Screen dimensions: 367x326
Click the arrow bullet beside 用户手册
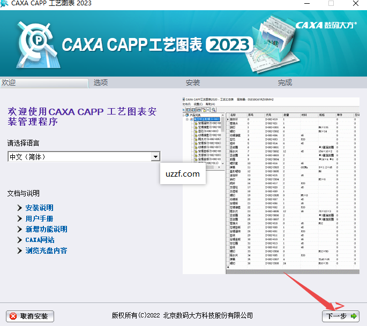pos(19,218)
